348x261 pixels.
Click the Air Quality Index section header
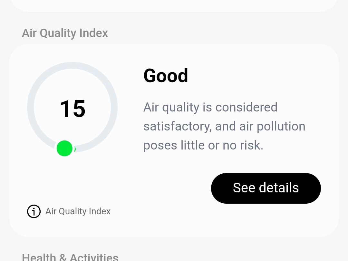65,33
